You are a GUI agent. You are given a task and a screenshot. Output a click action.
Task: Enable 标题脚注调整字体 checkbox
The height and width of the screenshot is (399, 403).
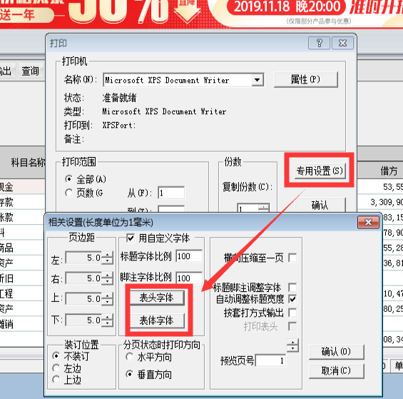(x=292, y=287)
